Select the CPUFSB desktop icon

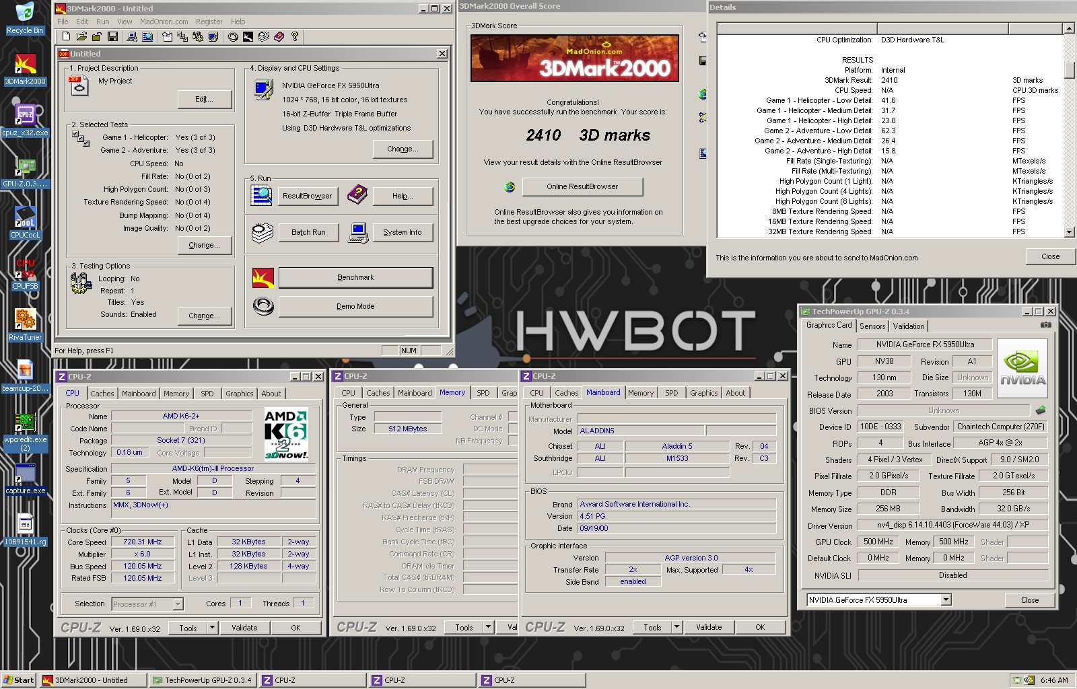[25, 274]
